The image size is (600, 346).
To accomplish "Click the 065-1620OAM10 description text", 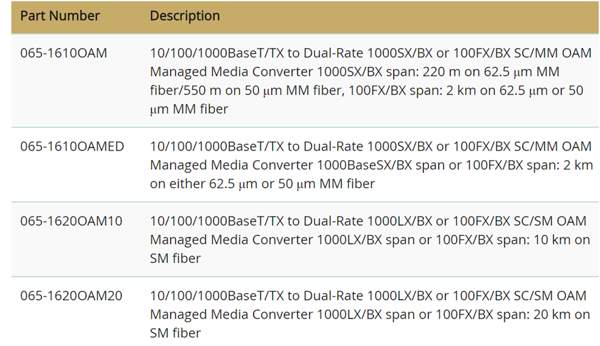I will tap(370, 239).
